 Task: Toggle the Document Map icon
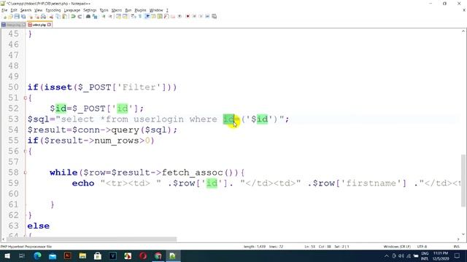coord(160,16)
